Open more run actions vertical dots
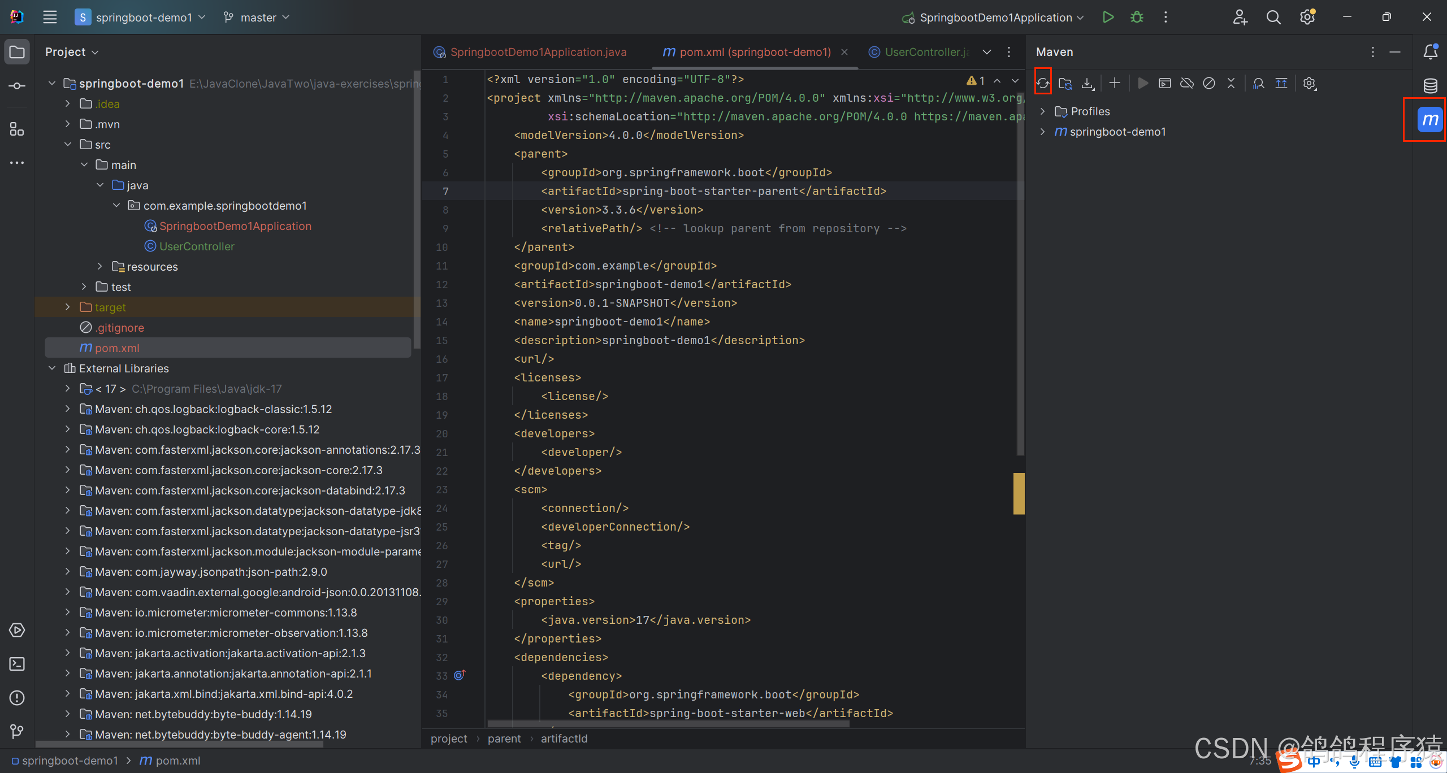The height and width of the screenshot is (773, 1447). (x=1166, y=17)
